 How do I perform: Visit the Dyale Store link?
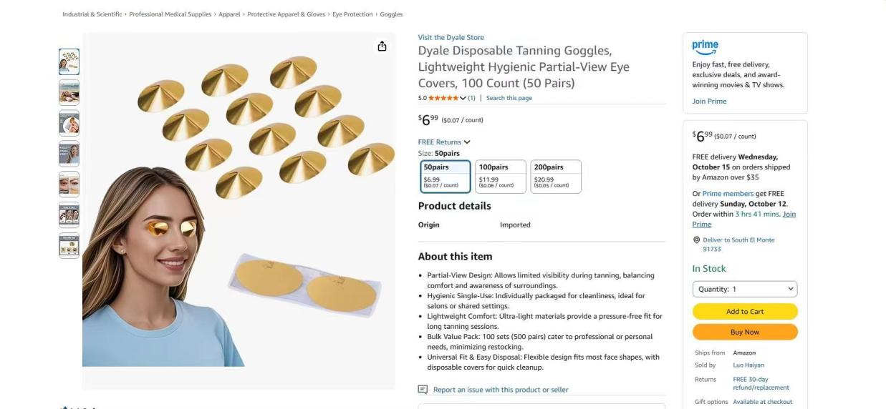pos(451,37)
